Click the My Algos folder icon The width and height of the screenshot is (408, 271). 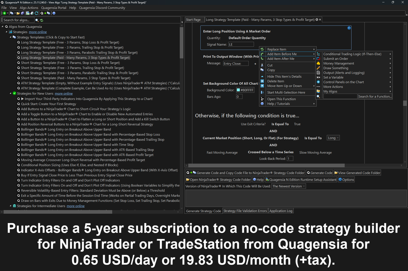tap(318, 91)
